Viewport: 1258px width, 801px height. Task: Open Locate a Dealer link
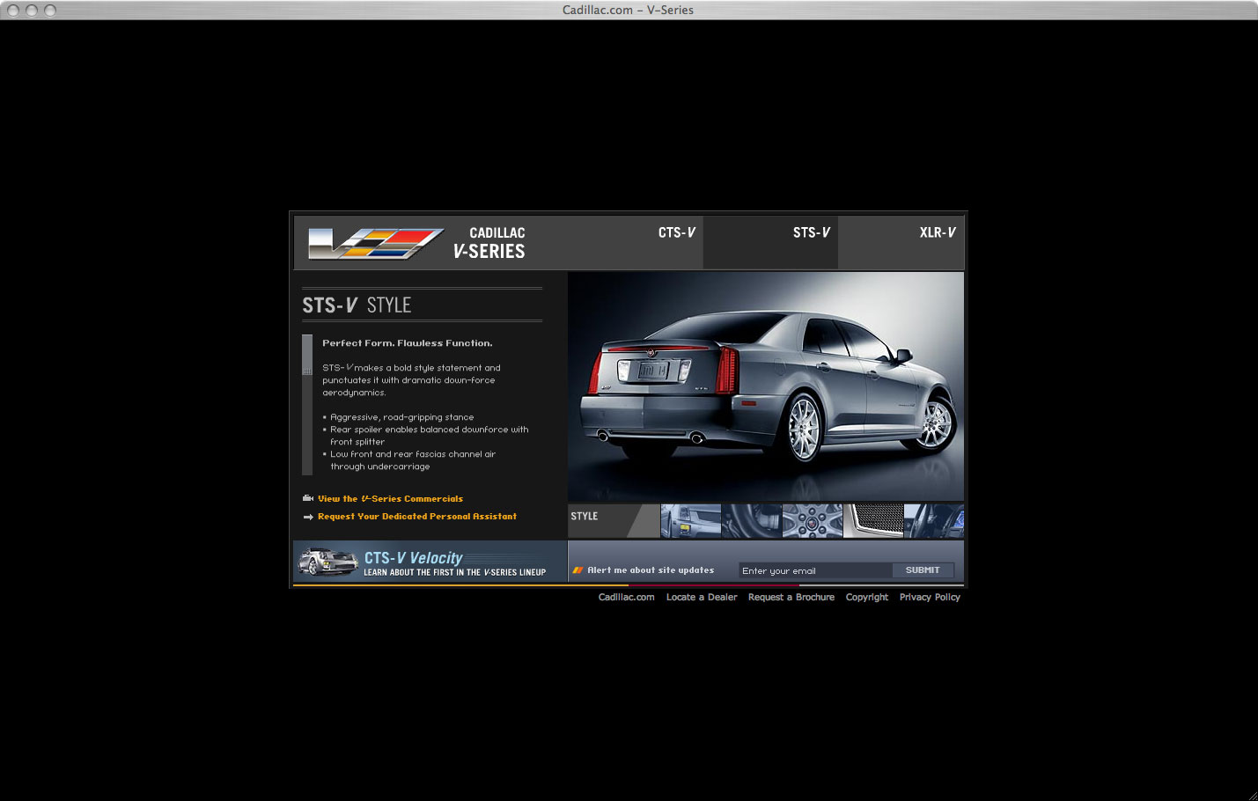(702, 597)
